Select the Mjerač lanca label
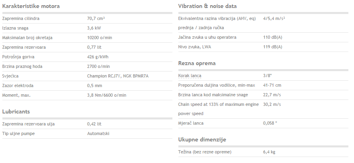354x163 pixels. click(191, 123)
